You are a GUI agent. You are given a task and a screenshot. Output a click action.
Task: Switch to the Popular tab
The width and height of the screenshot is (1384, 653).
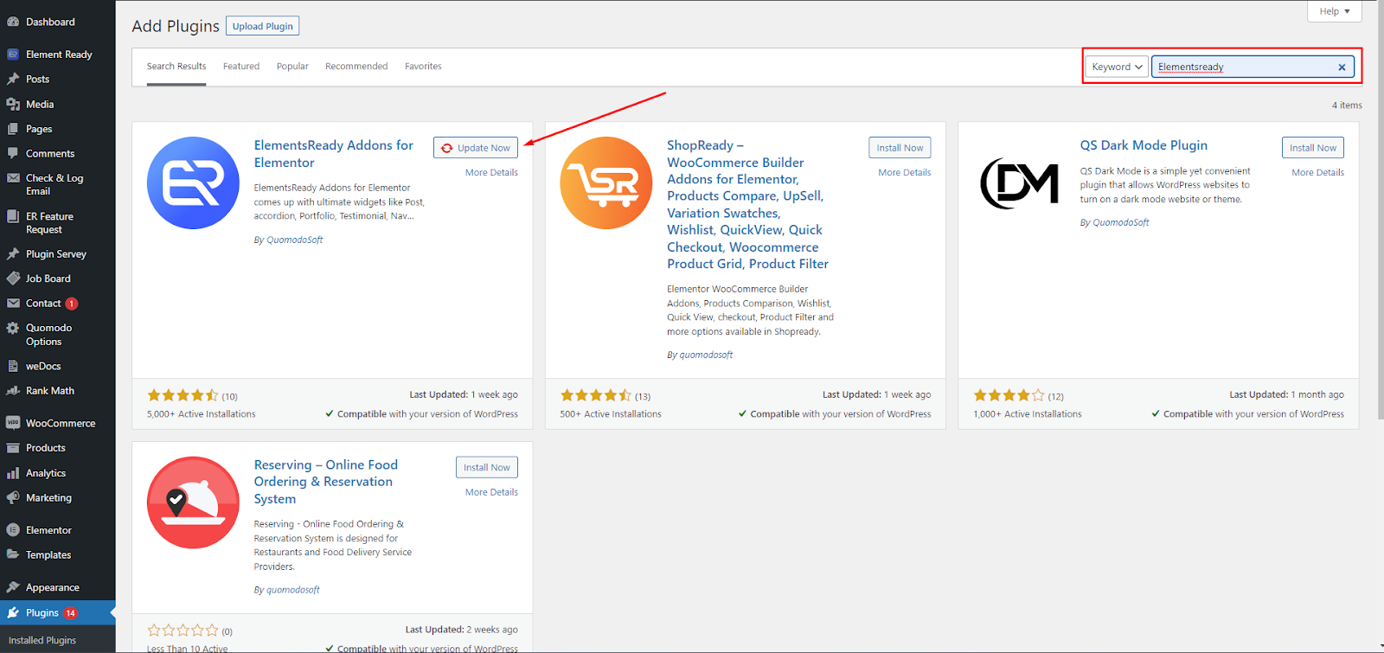click(x=292, y=67)
